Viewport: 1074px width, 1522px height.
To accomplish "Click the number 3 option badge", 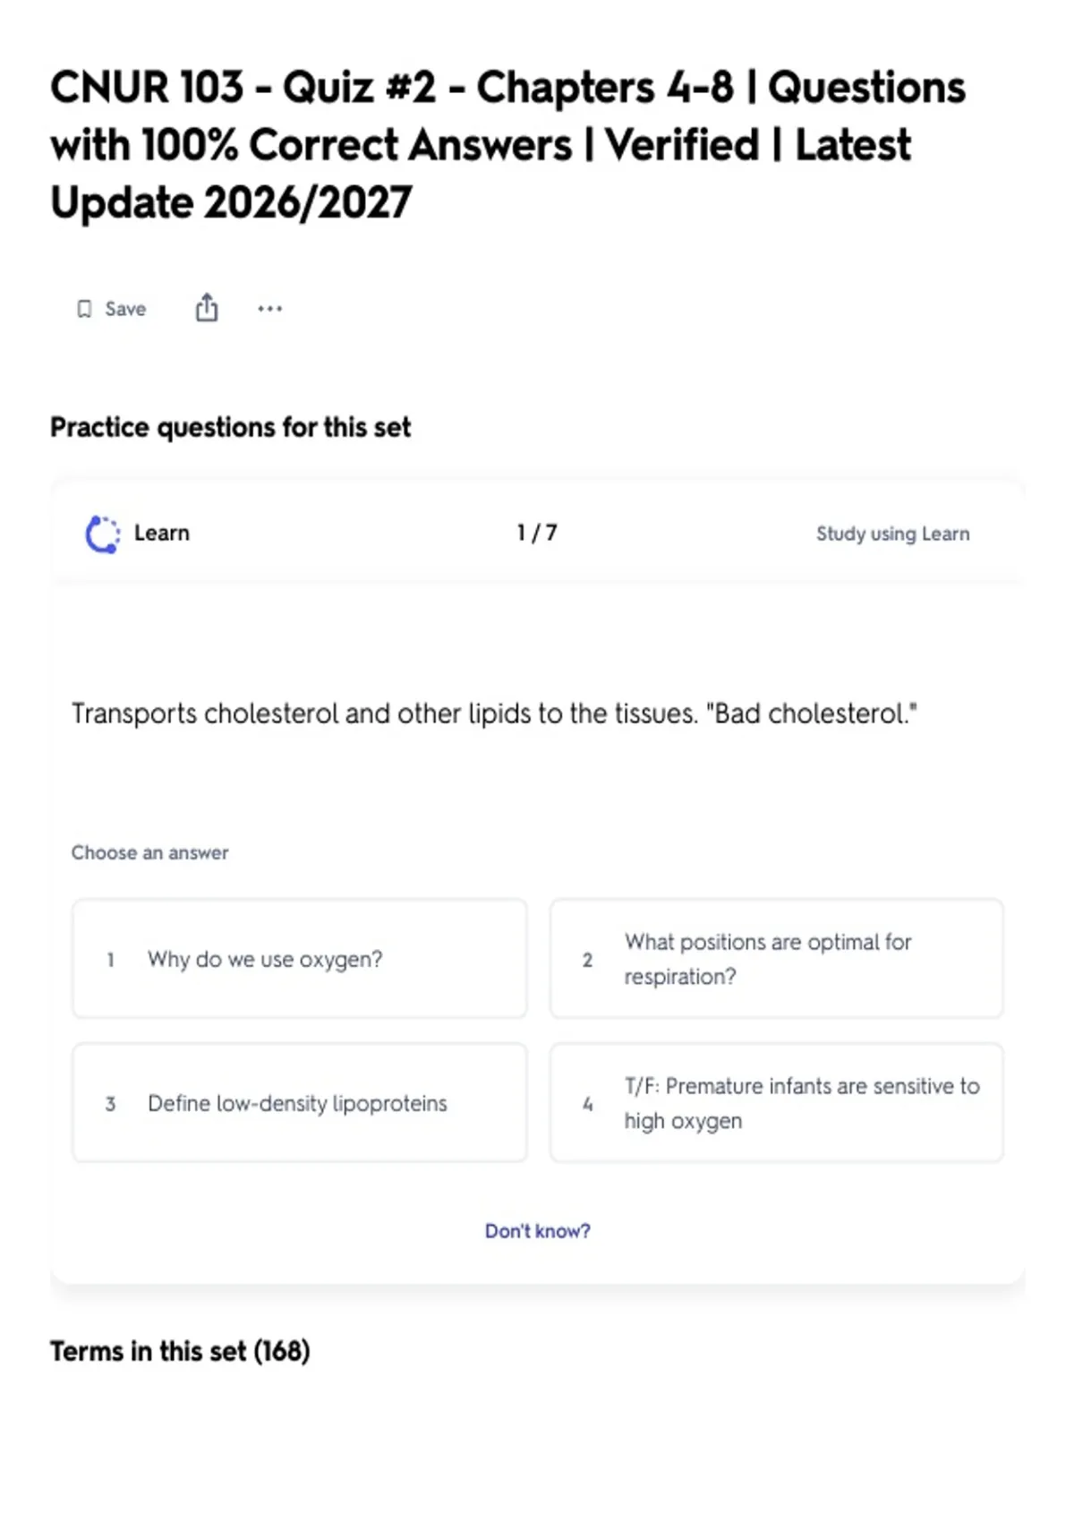I will click(x=110, y=1104).
